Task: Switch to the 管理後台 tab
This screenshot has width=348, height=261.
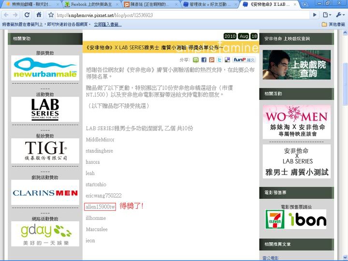Action: coord(210,4)
